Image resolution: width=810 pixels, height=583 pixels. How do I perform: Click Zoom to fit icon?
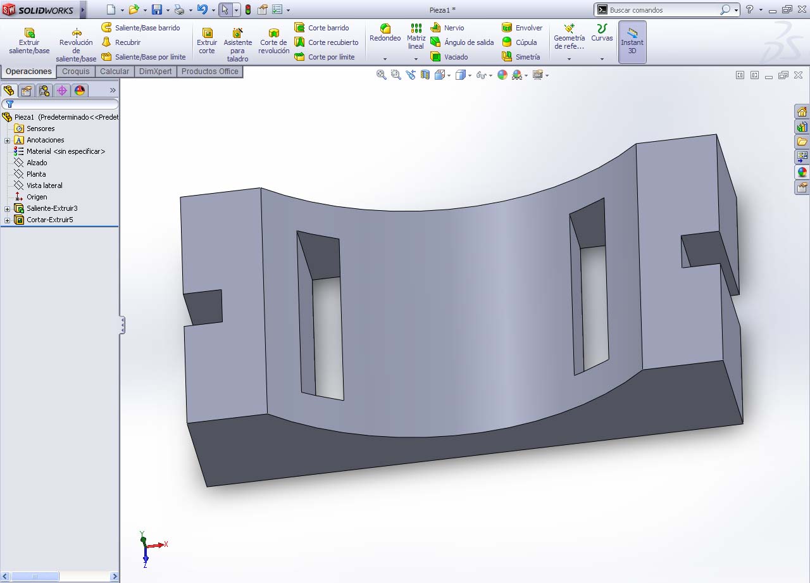pyautogui.click(x=381, y=75)
